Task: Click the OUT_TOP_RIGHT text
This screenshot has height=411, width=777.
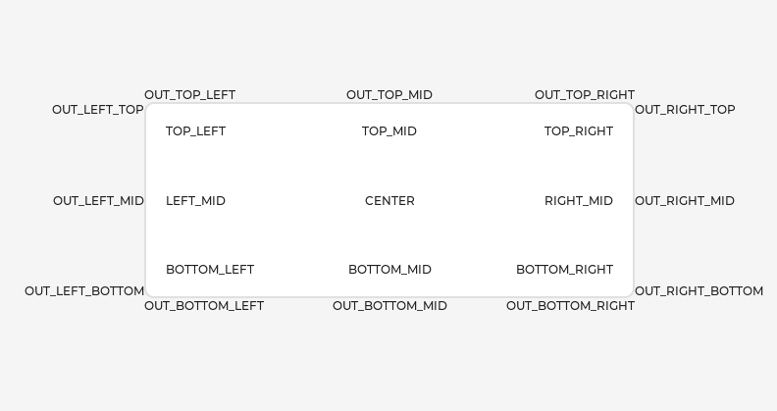Action: click(584, 95)
